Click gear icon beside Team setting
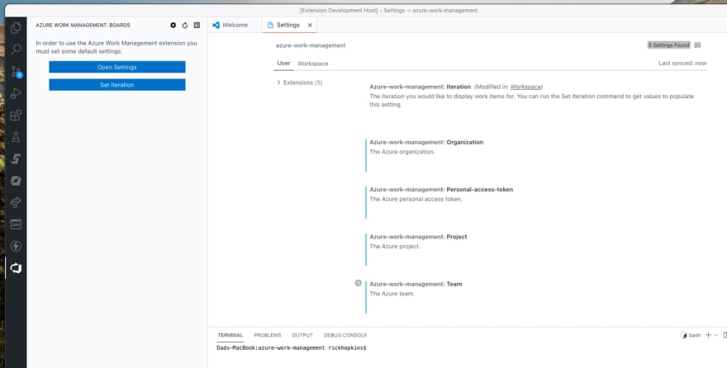This screenshot has height=368, width=727. 358,283
